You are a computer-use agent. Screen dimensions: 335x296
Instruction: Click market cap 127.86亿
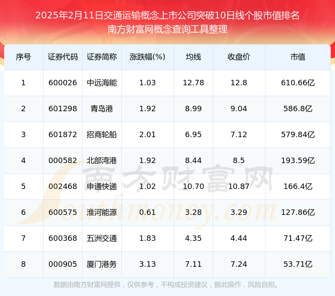298,212
